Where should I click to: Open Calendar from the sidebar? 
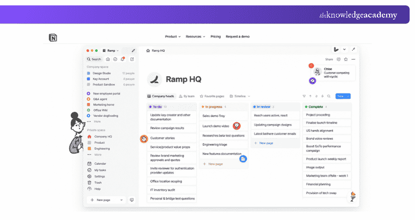[x=100, y=164]
